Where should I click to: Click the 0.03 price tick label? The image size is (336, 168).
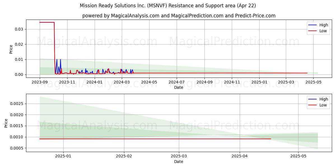point(19,29)
